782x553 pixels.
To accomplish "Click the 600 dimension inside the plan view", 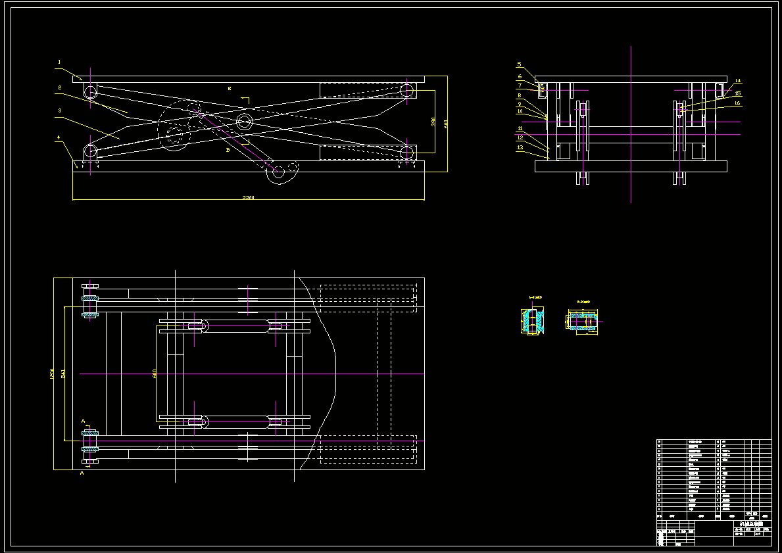I will [x=155, y=373].
